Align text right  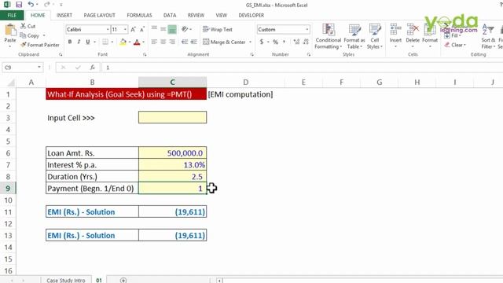(172, 42)
